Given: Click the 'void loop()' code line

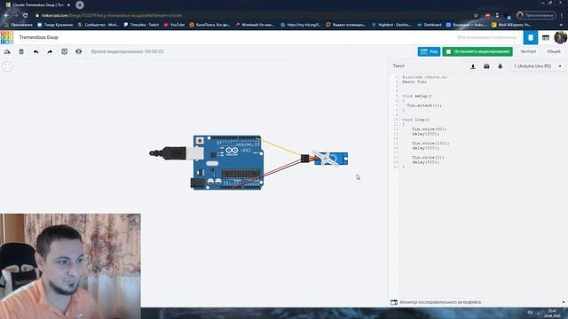Looking at the screenshot, I should [415, 120].
